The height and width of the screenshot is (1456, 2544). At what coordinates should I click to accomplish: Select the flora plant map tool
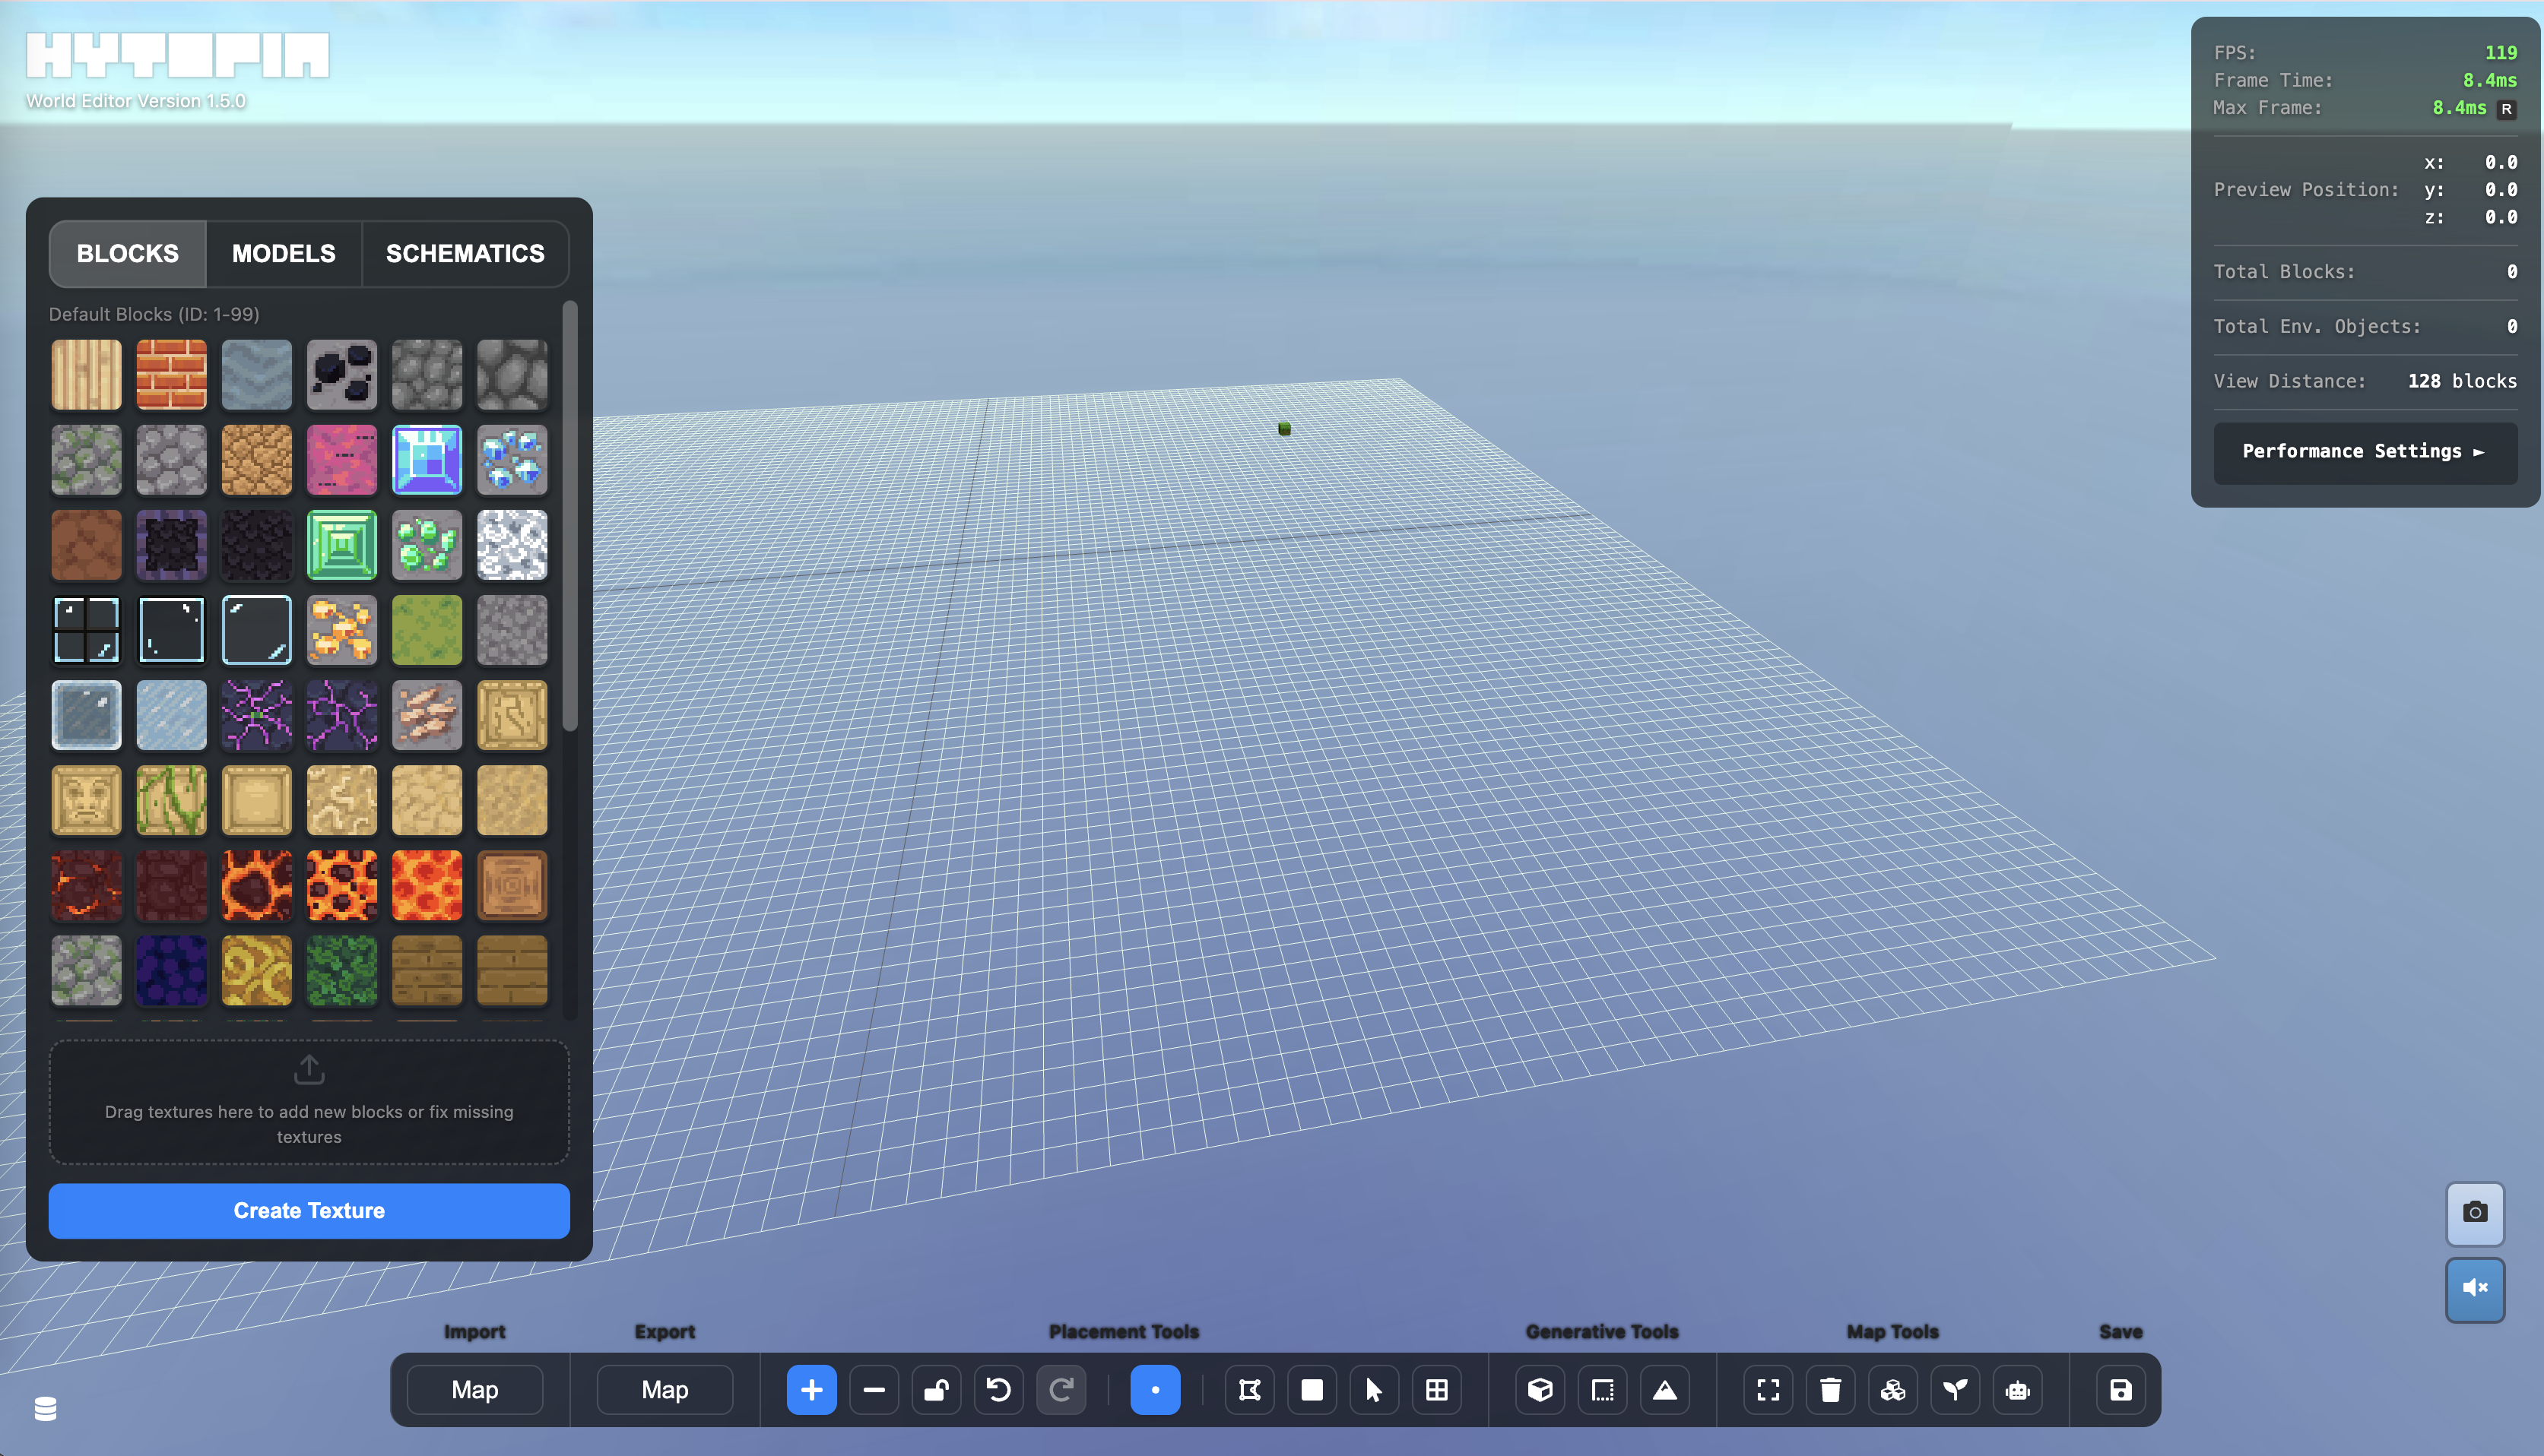(1955, 1390)
